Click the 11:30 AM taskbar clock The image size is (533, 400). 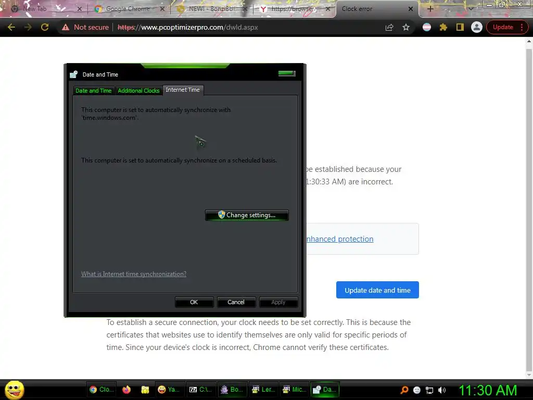pos(488,390)
